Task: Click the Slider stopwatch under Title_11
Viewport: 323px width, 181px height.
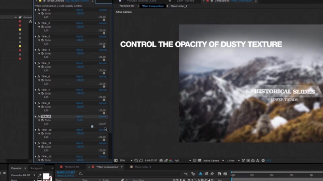Action: click(42, 147)
